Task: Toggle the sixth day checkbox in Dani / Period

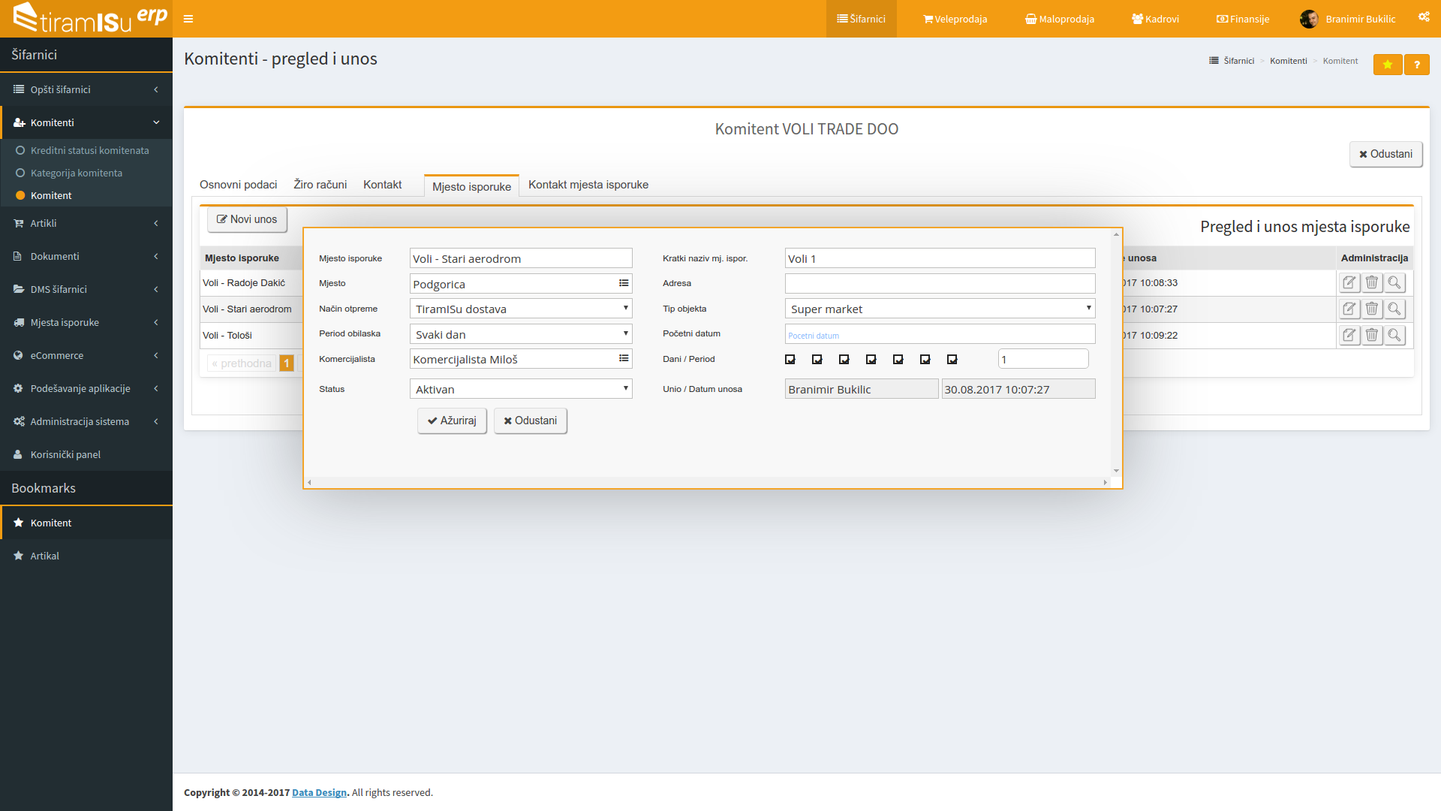Action: pyautogui.click(x=925, y=360)
